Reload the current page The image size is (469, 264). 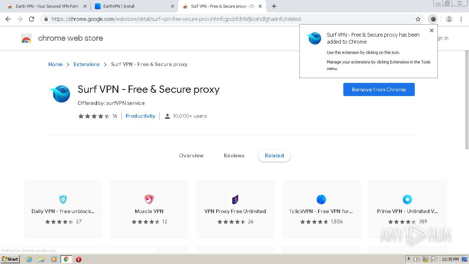tap(32, 19)
